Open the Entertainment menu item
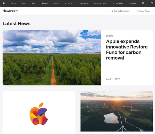The image size is (155, 134). pyautogui.click(x=100, y=3)
